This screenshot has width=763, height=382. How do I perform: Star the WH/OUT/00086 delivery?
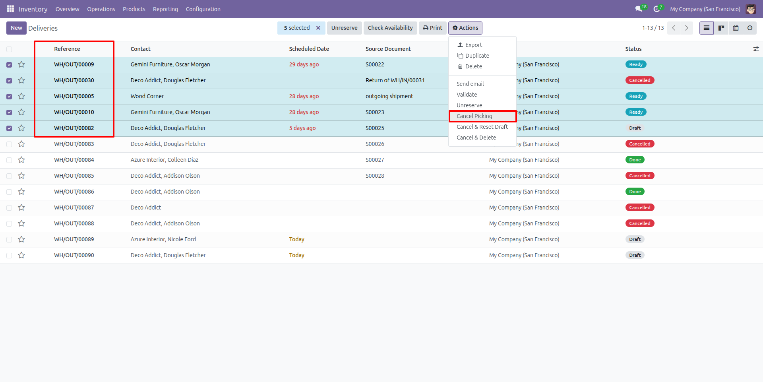21,192
